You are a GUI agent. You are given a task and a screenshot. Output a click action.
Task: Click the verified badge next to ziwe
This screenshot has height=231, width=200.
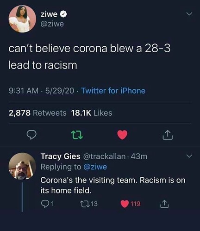coord(63,14)
